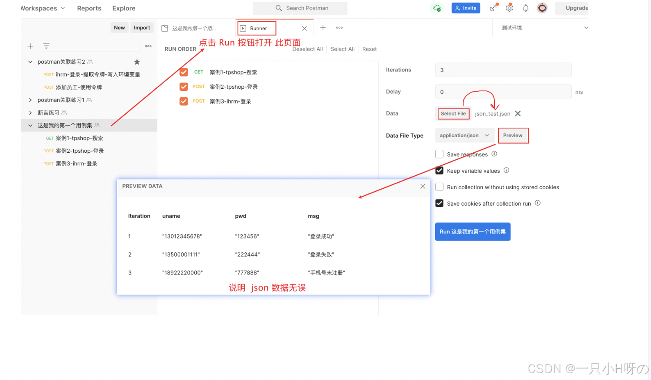The width and height of the screenshot is (651, 380).
Task: Select preview cell "13012345678"
Action: (182, 236)
